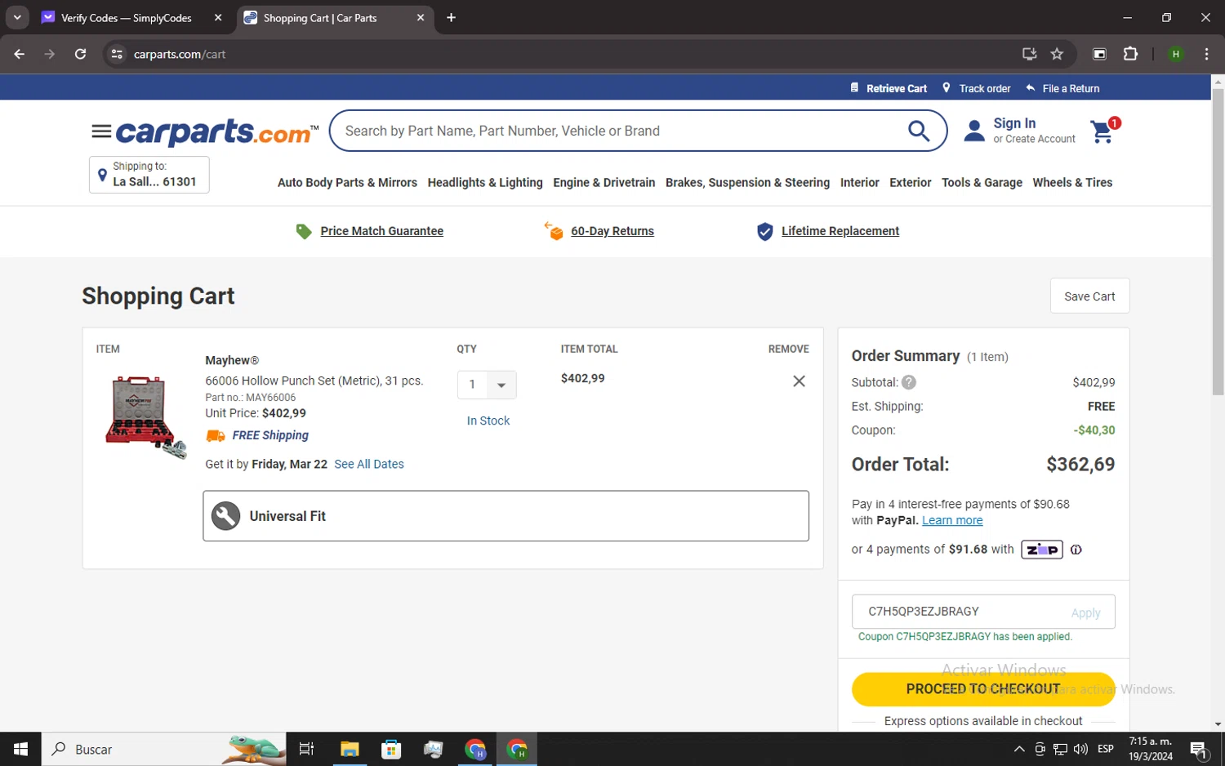Image resolution: width=1225 pixels, height=766 pixels.
Task: Open the Windows Start menu
Action: pyautogui.click(x=21, y=749)
